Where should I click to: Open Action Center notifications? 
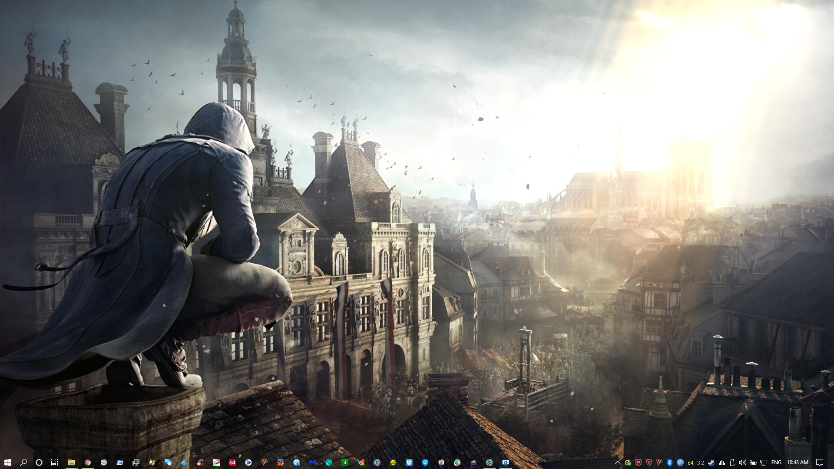click(x=819, y=462)
